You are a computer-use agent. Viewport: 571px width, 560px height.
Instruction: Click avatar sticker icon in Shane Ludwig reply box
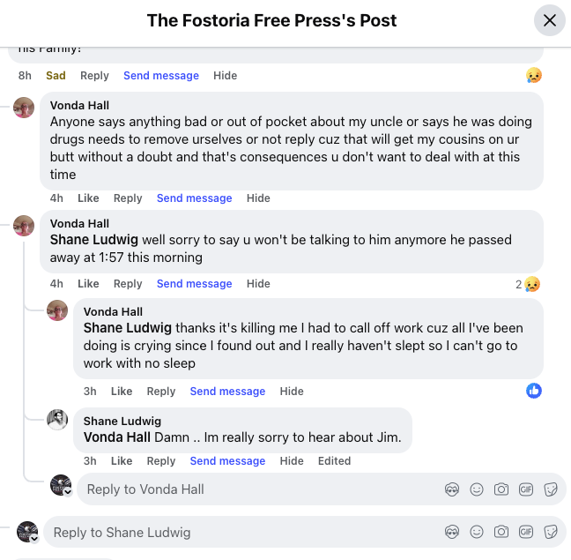(452, 532)
